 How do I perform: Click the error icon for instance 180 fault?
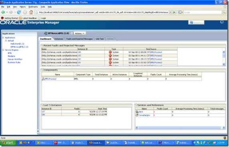click(110, 52)
